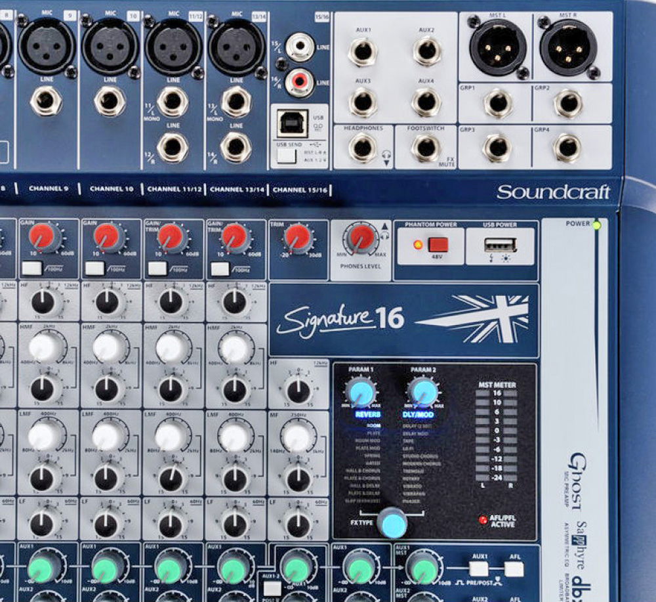Select the Channel 9 MIC XLR input
Image resolution: width=656 pixels, height=602 pixels.
(x=47, y=47)
